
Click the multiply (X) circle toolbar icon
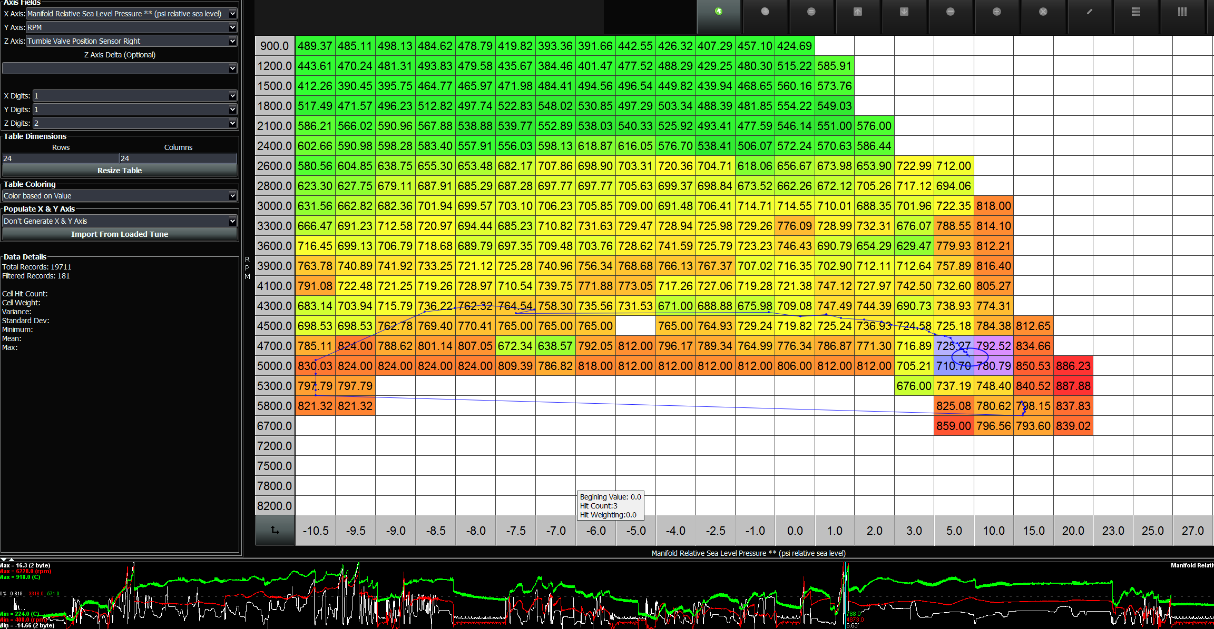click(x=1043, y=12)
